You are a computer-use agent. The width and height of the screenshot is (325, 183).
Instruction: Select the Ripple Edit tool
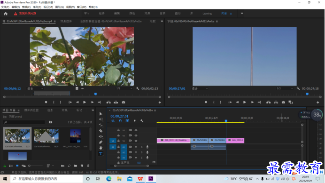101,125
